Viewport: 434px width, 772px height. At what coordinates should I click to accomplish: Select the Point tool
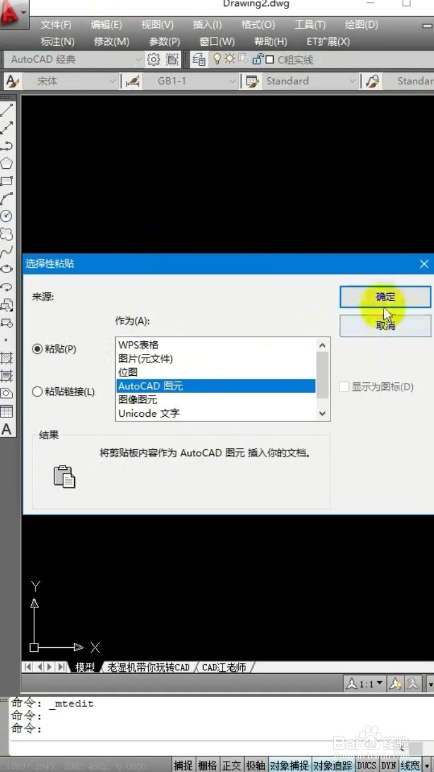click(7, 340)
